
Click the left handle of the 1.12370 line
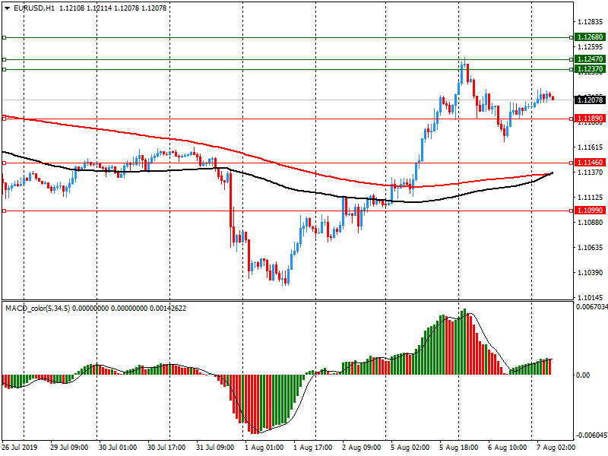click(5, 70)
